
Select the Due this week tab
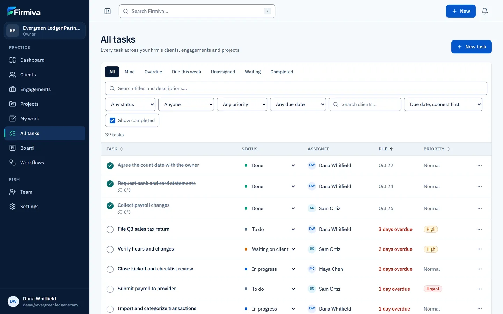(187, 72)
